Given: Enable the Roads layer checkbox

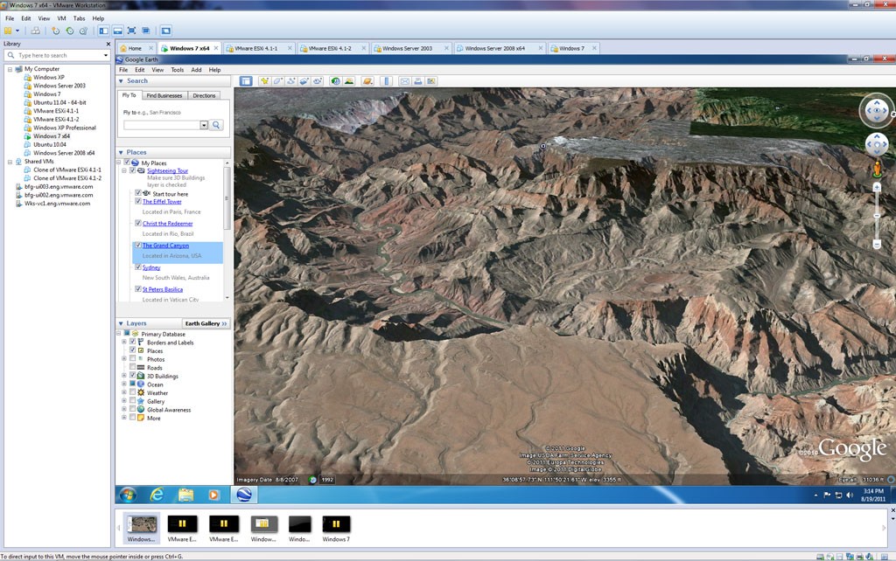Looking at the screenshot, I should click(133, 368).
